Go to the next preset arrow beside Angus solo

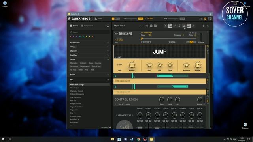click(143, 26)
